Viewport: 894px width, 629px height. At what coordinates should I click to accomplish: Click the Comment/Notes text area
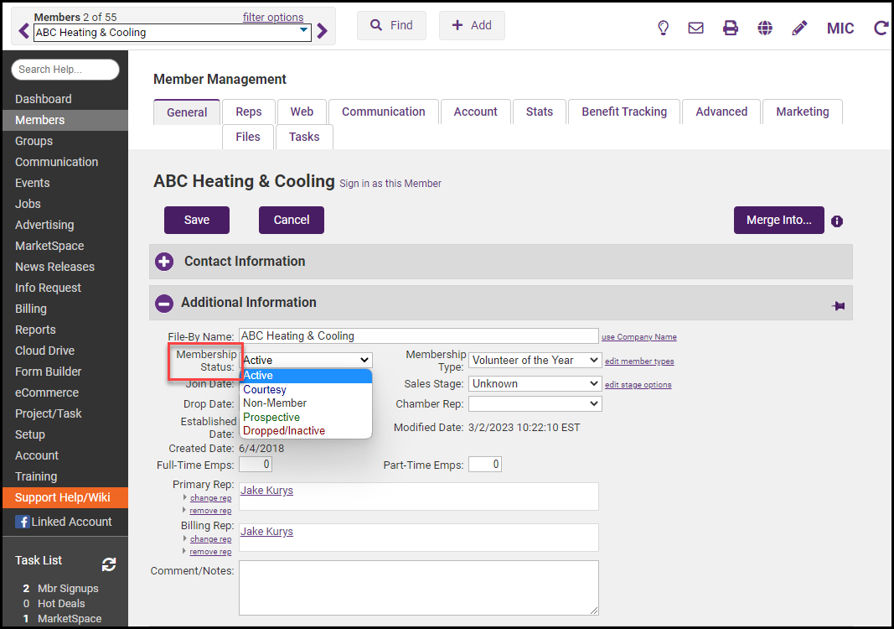click(418, 588)
